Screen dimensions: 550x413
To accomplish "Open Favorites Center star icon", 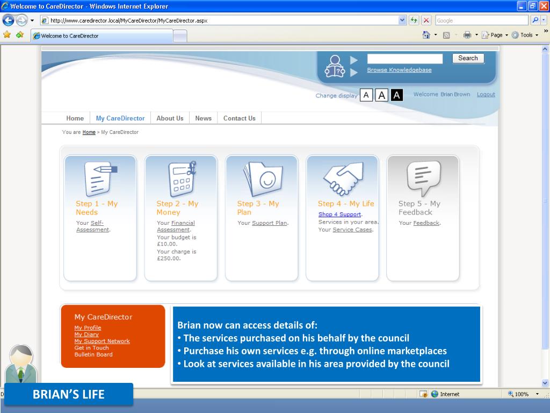I will coord(7,35).
